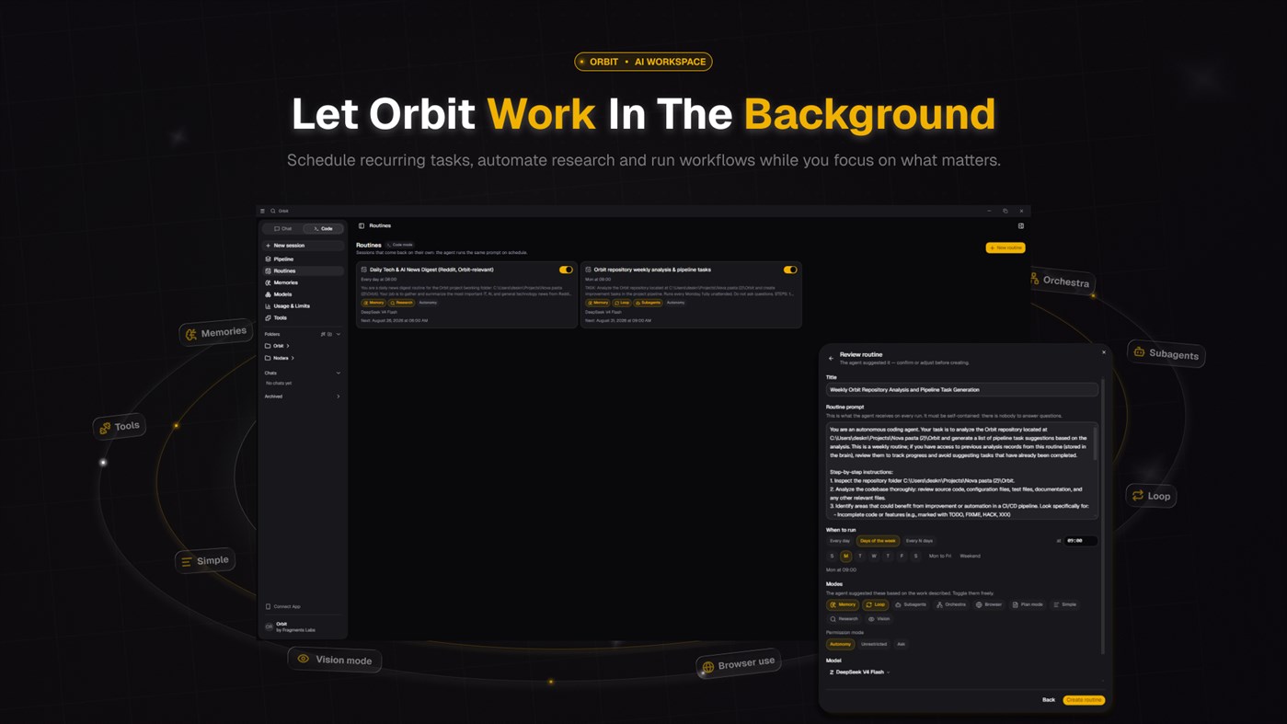
Task: Click the Create routine button
Action: point(1084,700)
